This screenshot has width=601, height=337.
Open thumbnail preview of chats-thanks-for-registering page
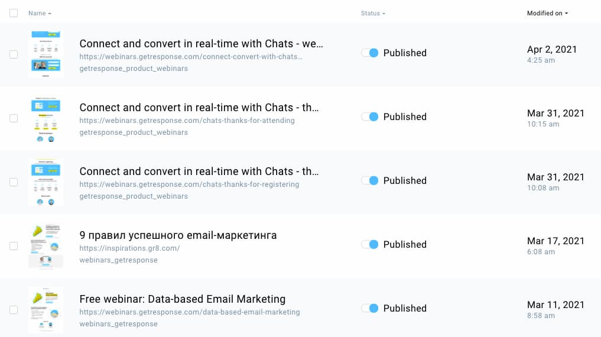[x=46, y=182]
